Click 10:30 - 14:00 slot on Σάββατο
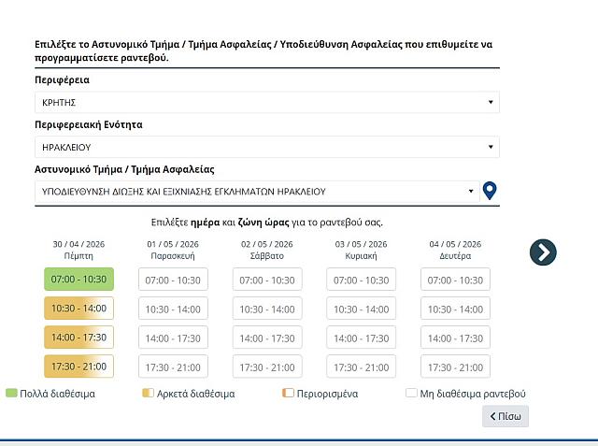This screenshot has height=446, width=598. [x=267, y=309]
